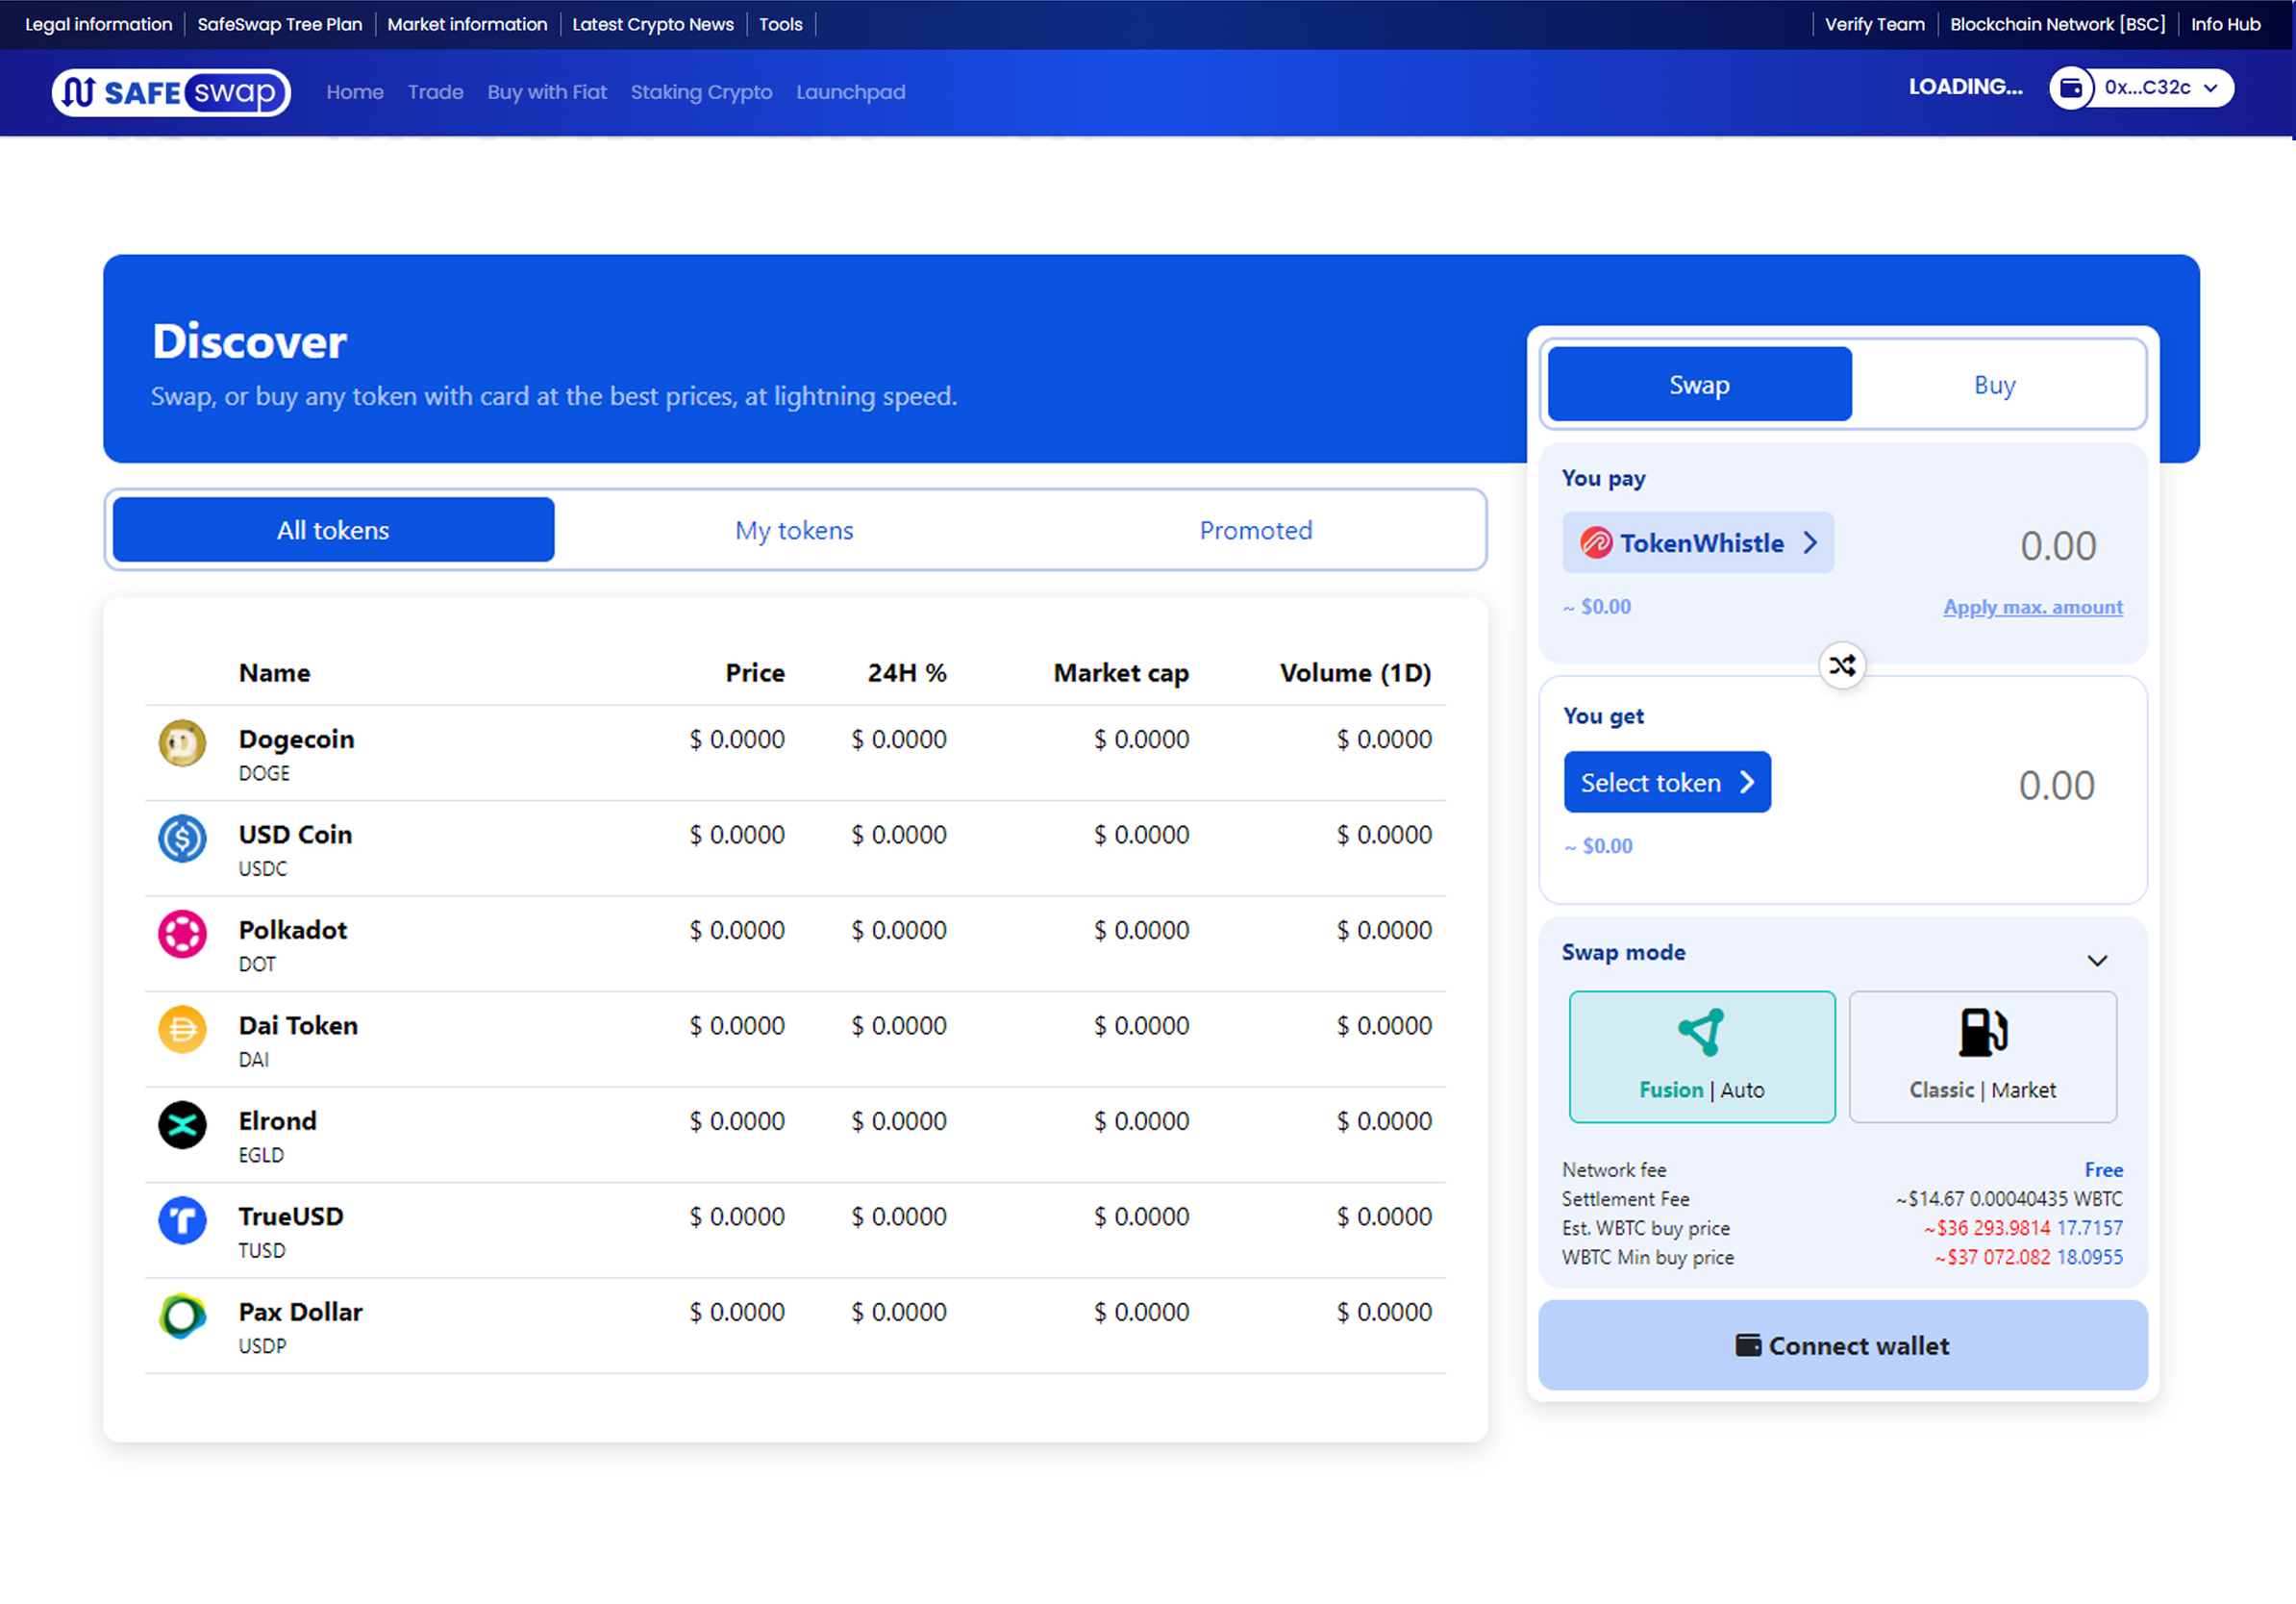This screenshot has width=2296, height=1604.
Task: Sort by Market cap column header
Action: [1121, 673]
